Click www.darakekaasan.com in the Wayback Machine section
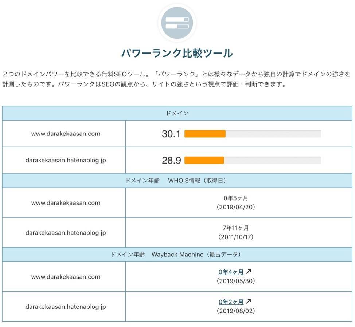The width and height of the screenshot is (355, 327). pos(66,277)
